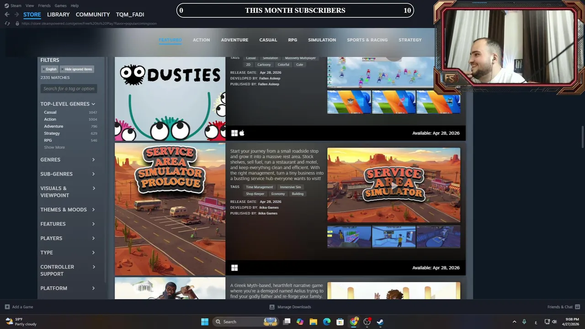Collapse the Top-Level Genres section
Image resolution: width=585 pixels, height=329 pixels.
pos(68,104)
